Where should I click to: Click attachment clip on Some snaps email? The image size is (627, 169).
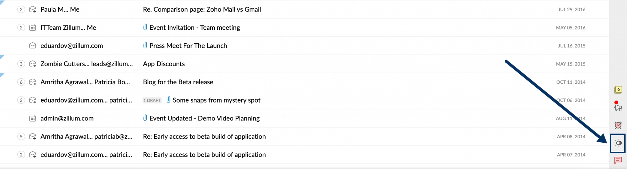tap(168, 100)
